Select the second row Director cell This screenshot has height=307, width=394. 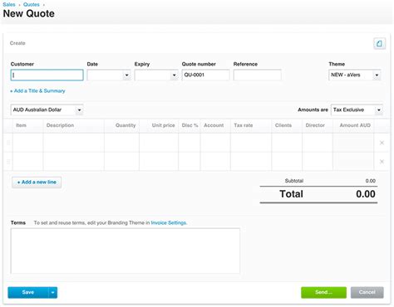(x=318, y=162)
